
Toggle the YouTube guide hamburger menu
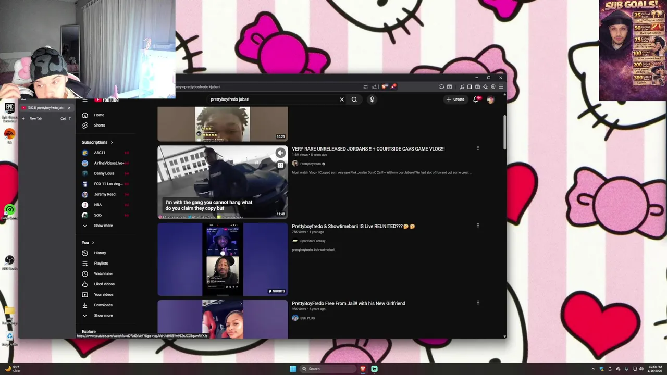point(85,100)
